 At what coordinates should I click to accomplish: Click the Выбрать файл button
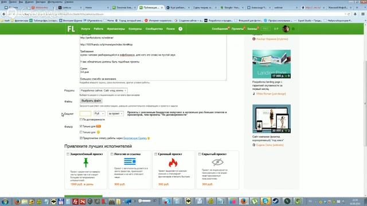91,101
